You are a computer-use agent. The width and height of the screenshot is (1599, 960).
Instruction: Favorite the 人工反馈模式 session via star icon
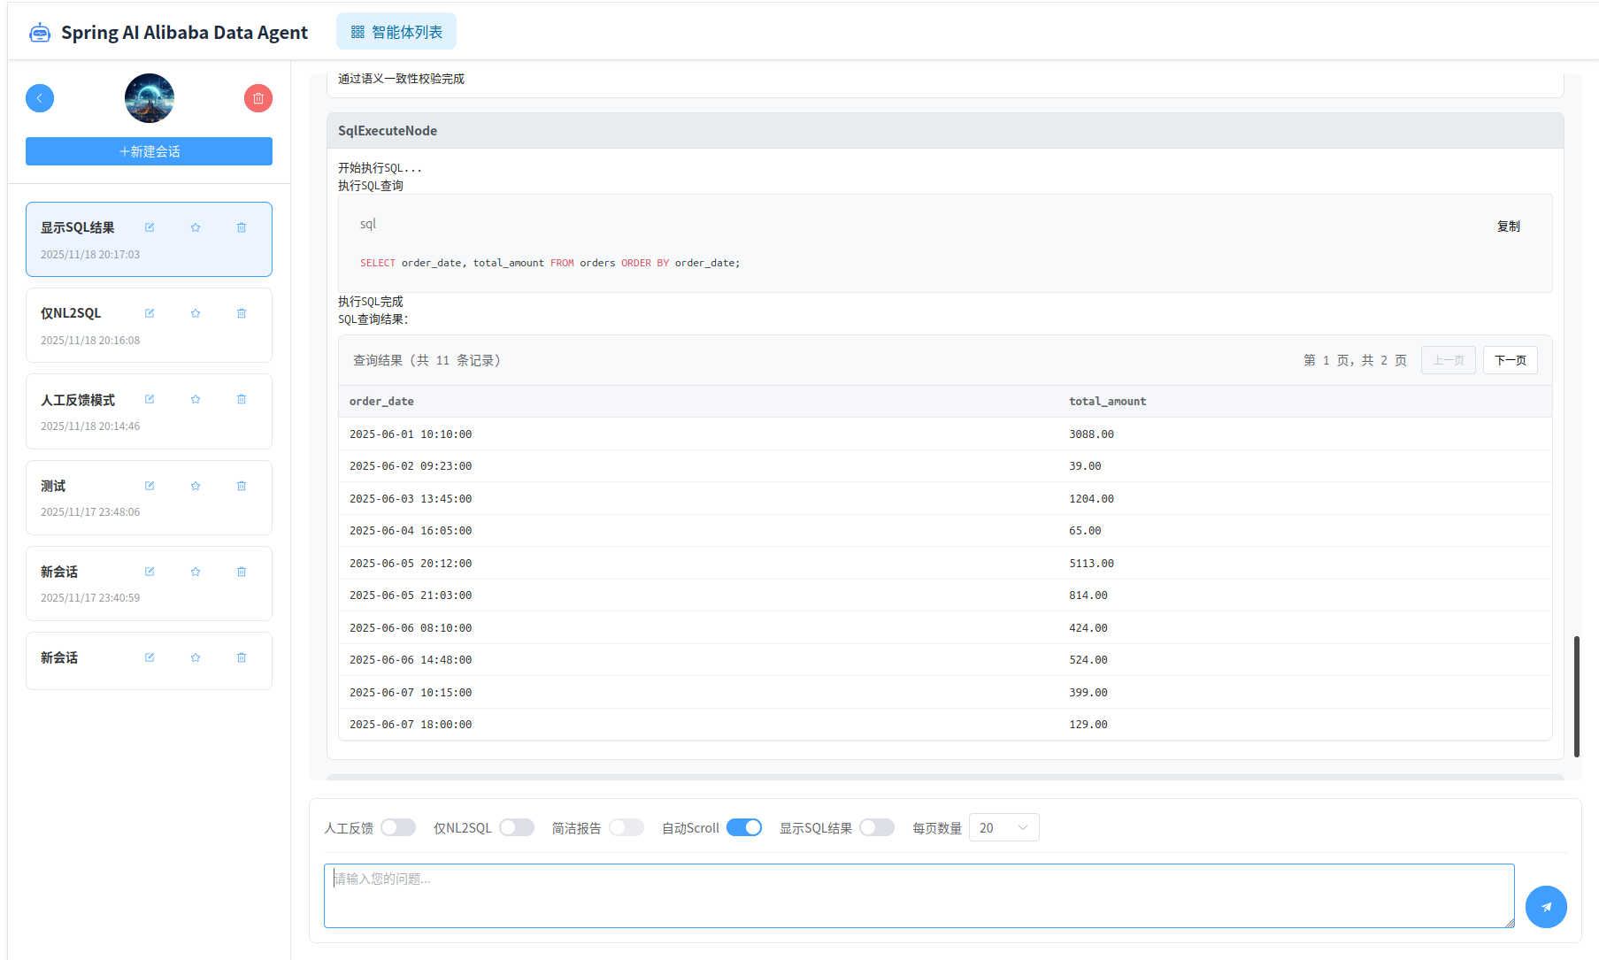click(195, 399)
